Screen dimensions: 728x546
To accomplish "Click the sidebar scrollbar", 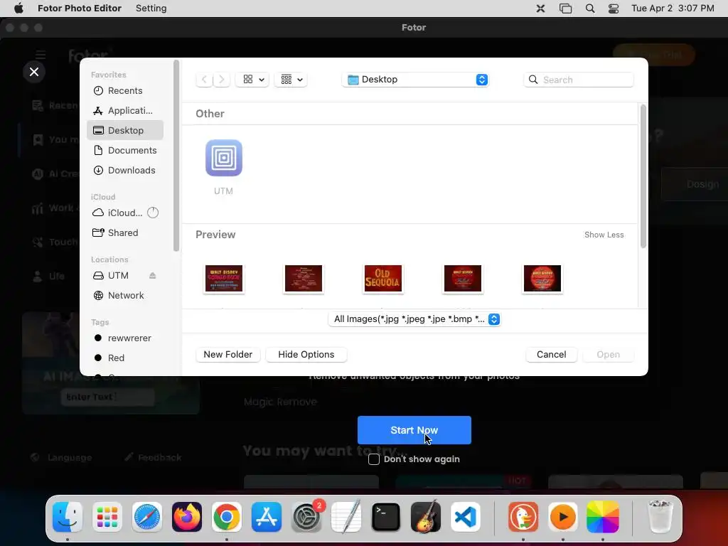I will (x=176, y=156).
